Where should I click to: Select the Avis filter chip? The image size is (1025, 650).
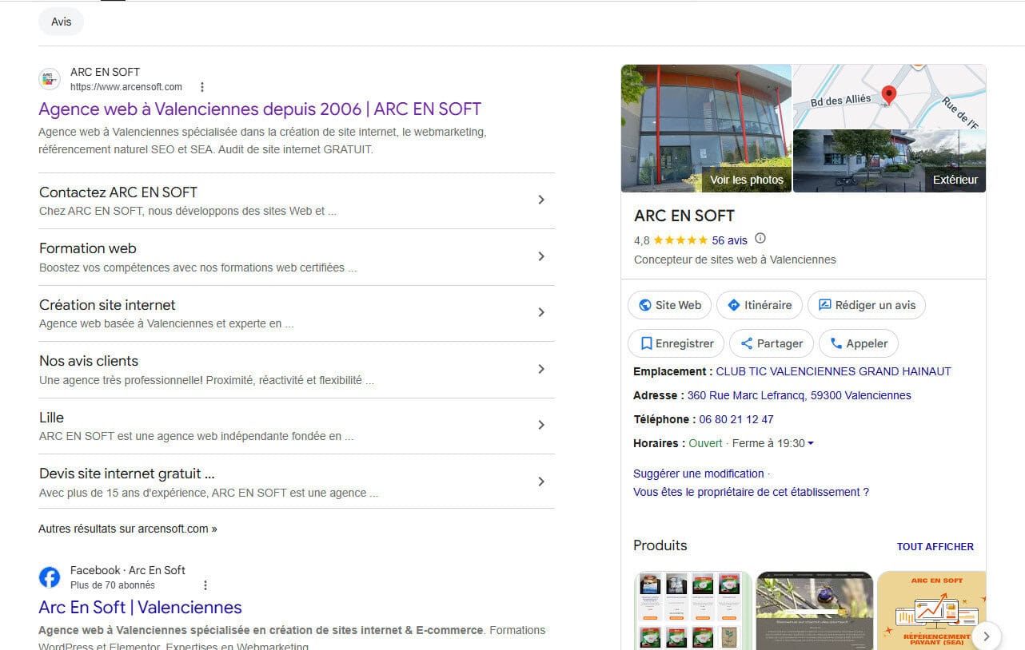tap(62, 22)
